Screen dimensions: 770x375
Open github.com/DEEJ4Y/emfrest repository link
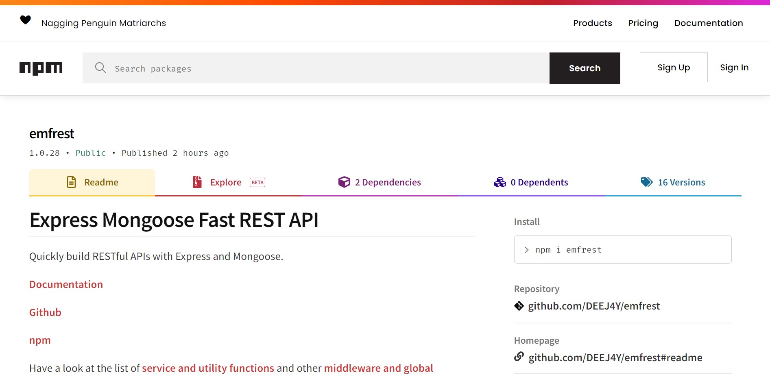point(594,306)
